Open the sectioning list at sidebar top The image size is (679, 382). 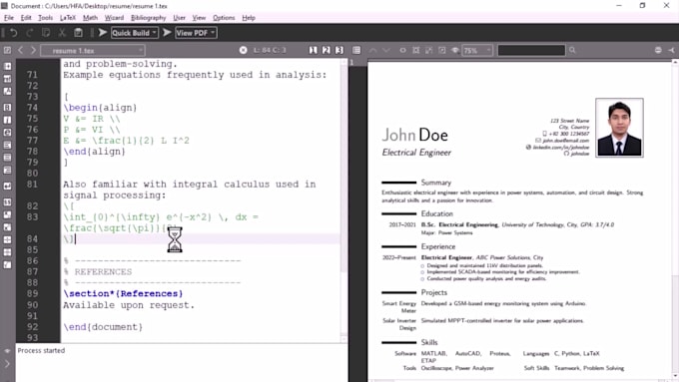pos(7,66)
